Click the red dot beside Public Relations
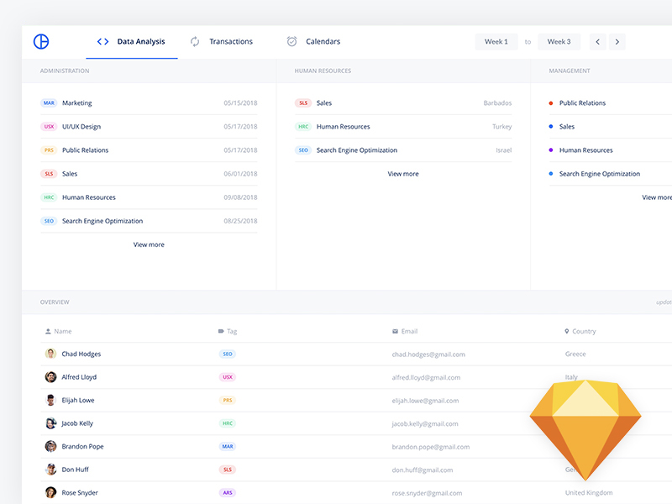The height and width of the screenshot is (504, 672). click(x=550, y=103)
